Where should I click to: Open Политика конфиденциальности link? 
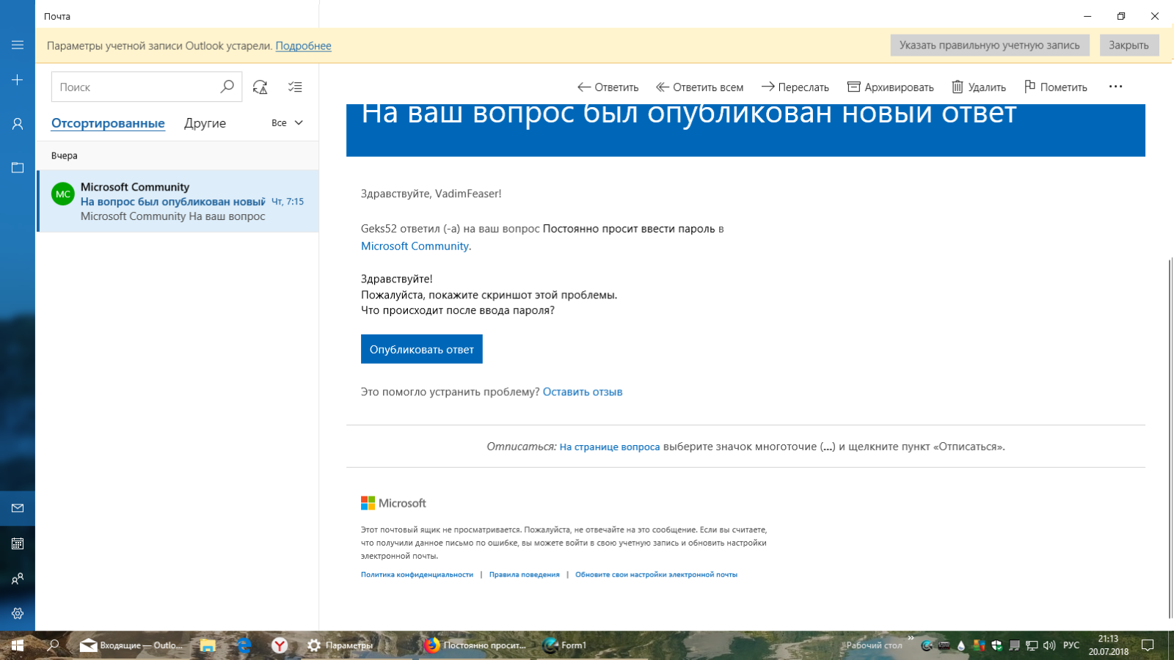click(x=417, y=574)
